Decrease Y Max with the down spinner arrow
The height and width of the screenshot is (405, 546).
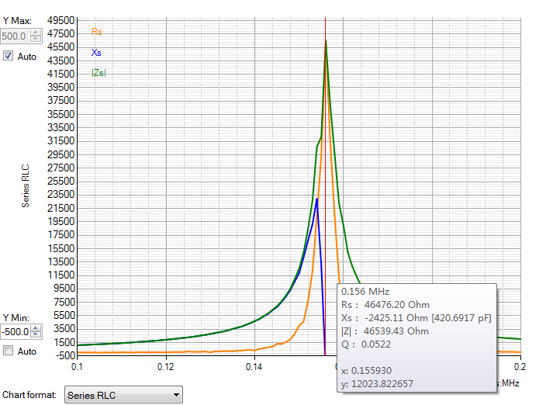click(x=36, y=40)
